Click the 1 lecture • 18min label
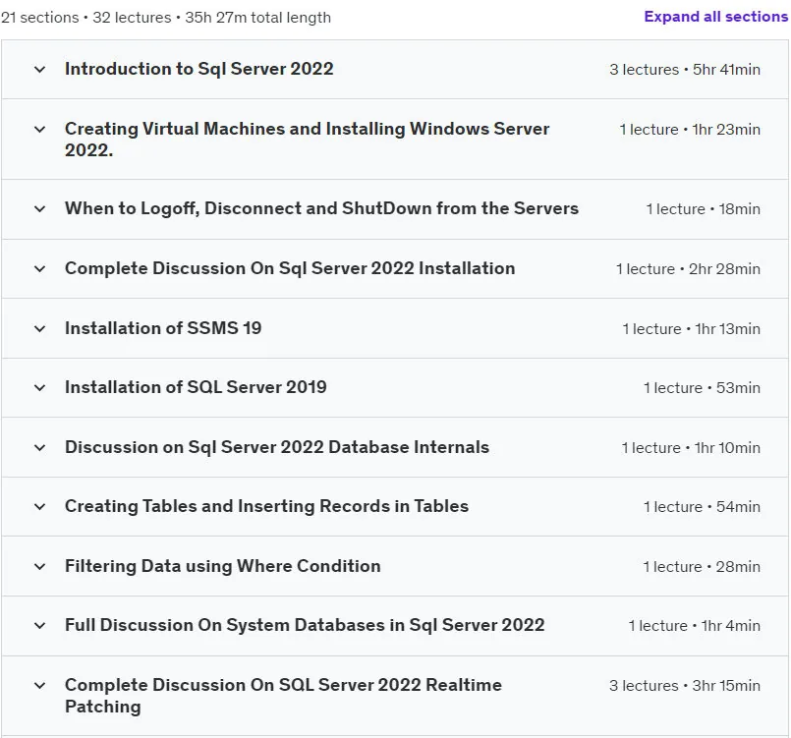 pyautogui.click(x=704, y=209)
